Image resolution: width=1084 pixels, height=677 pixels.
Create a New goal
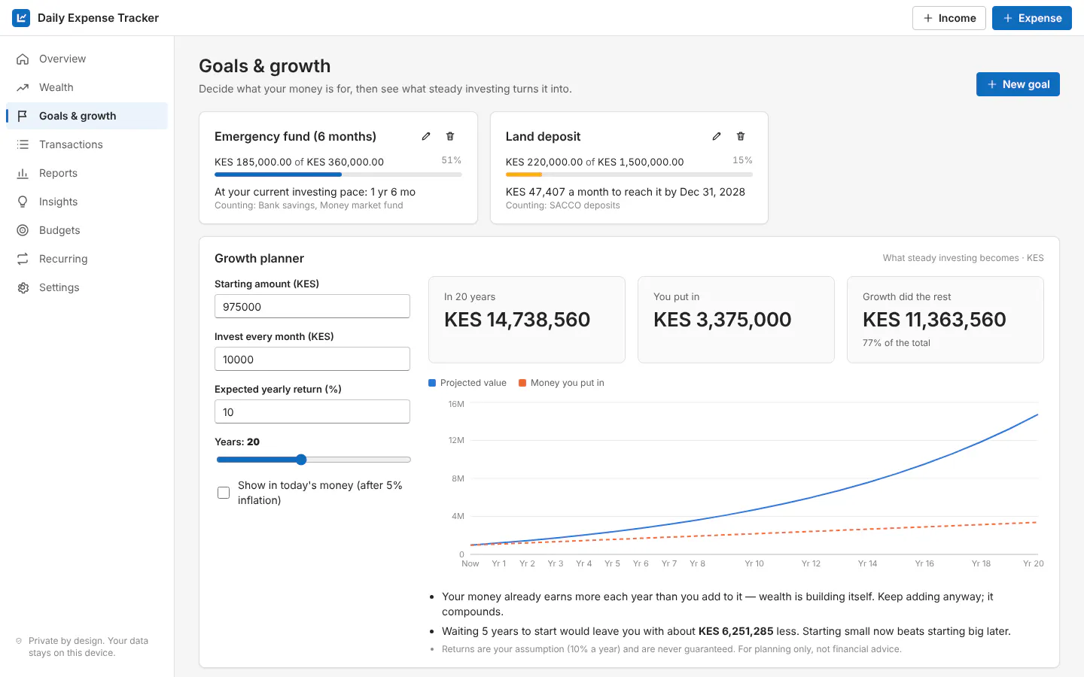pyautogui.click(x=1018, y=84)
